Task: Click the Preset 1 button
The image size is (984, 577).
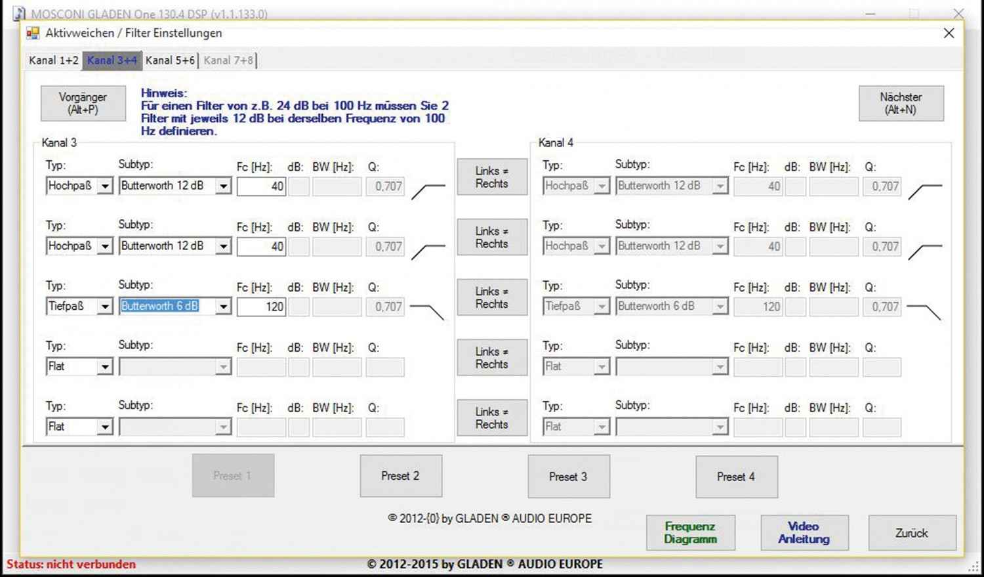Action: [x=233, y=476]
